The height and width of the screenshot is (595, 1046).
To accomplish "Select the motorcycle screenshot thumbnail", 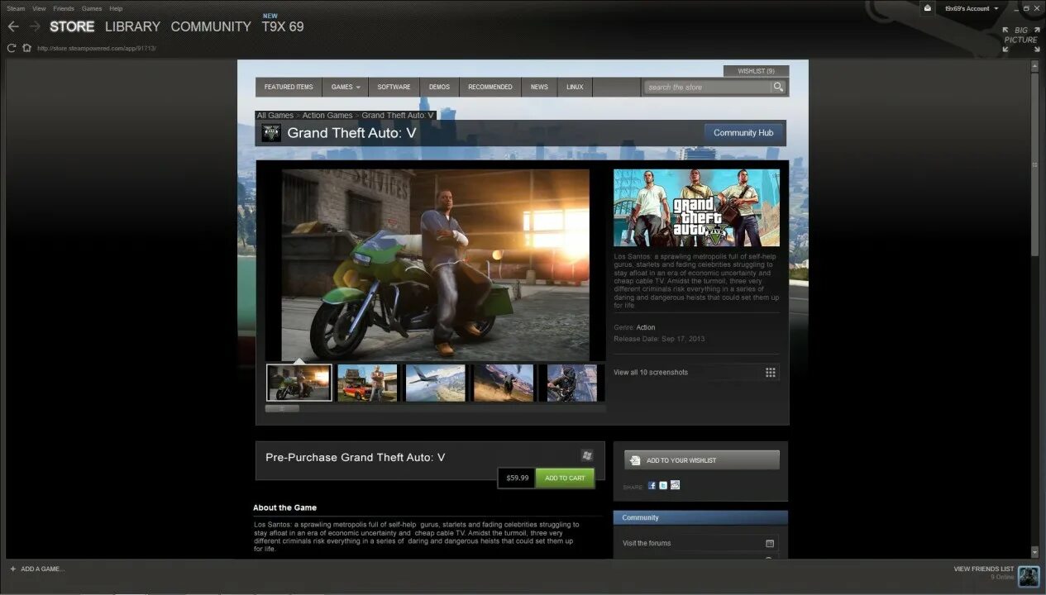I will [299, 383].
